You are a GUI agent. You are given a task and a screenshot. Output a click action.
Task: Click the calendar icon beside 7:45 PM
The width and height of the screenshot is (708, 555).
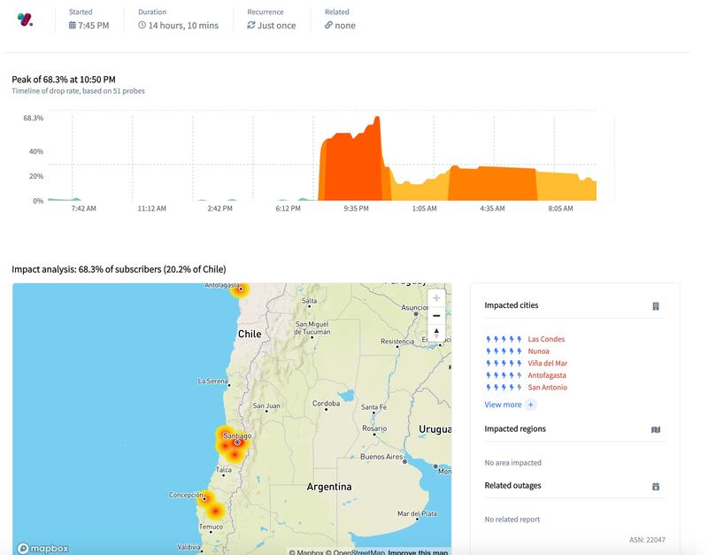[x=73, y=26]
